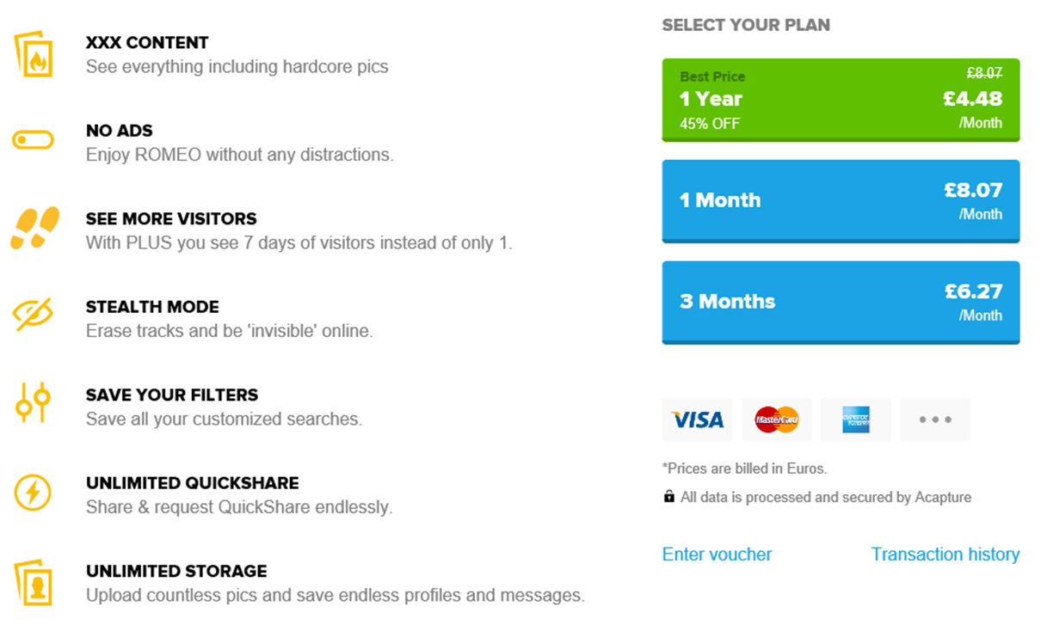The image size is (1041, 631).
Task: Open the Enter voucher link
Action: 717,554
